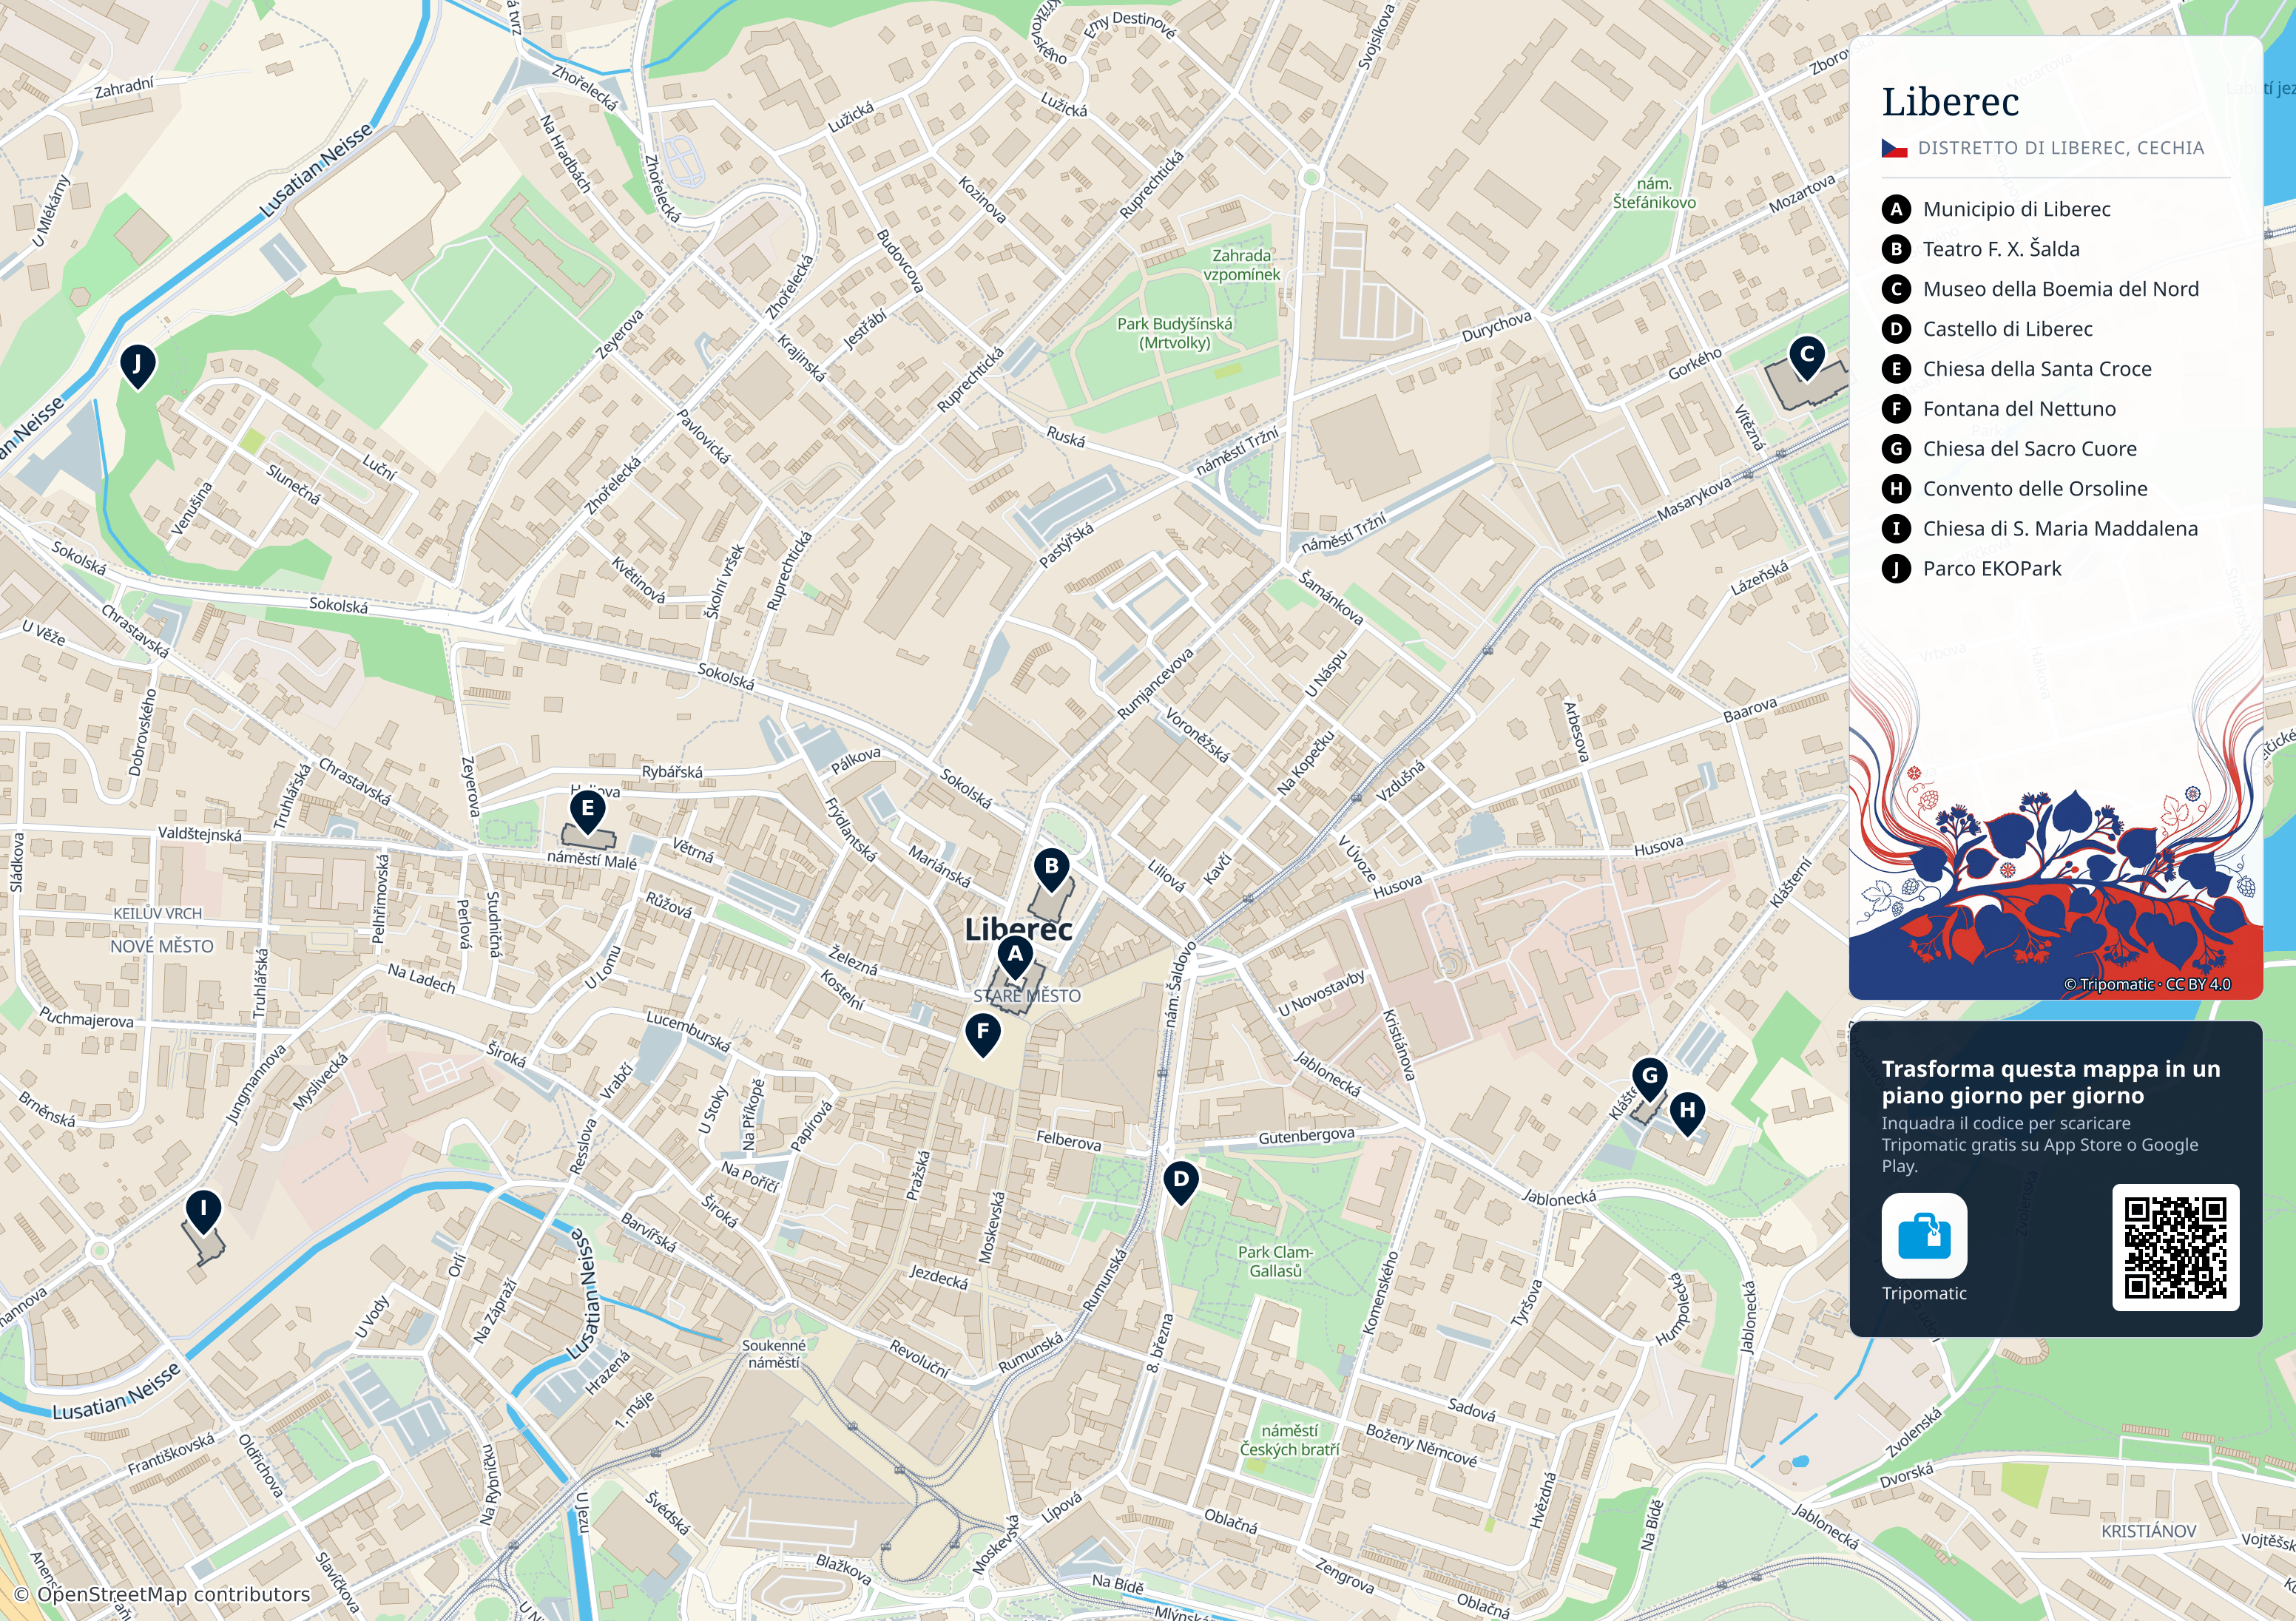
Task: Click legend badge C in the list
Action: (1896, 289)
